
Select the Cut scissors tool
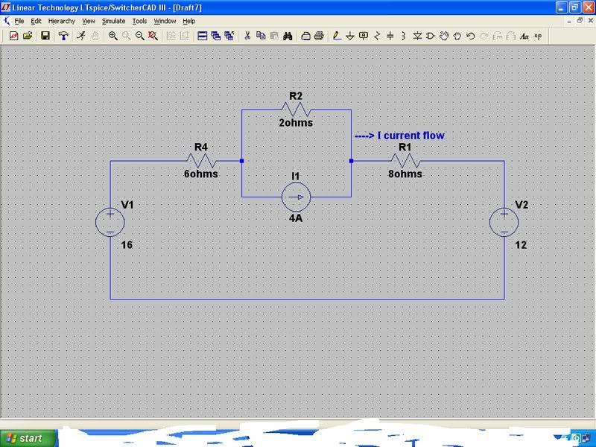(247, 36)
